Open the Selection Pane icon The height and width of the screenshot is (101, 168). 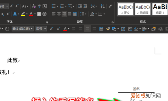[x=153, y=29]
